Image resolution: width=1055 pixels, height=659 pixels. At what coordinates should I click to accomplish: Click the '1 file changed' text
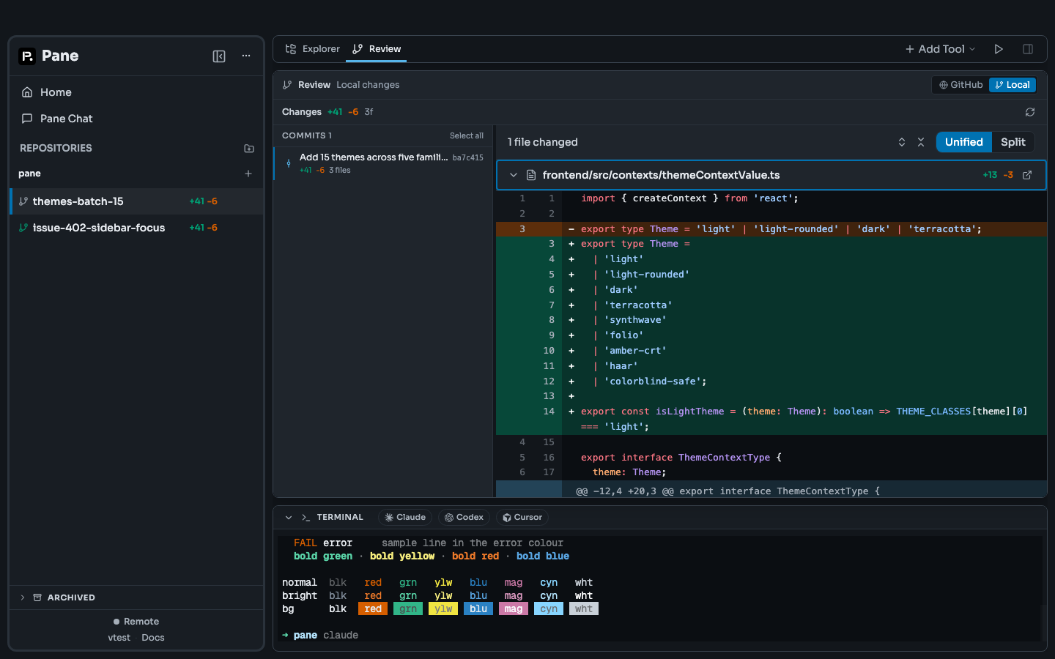(543, 142)
